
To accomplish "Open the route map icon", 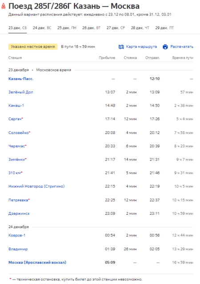I will [x=121, y=47].
